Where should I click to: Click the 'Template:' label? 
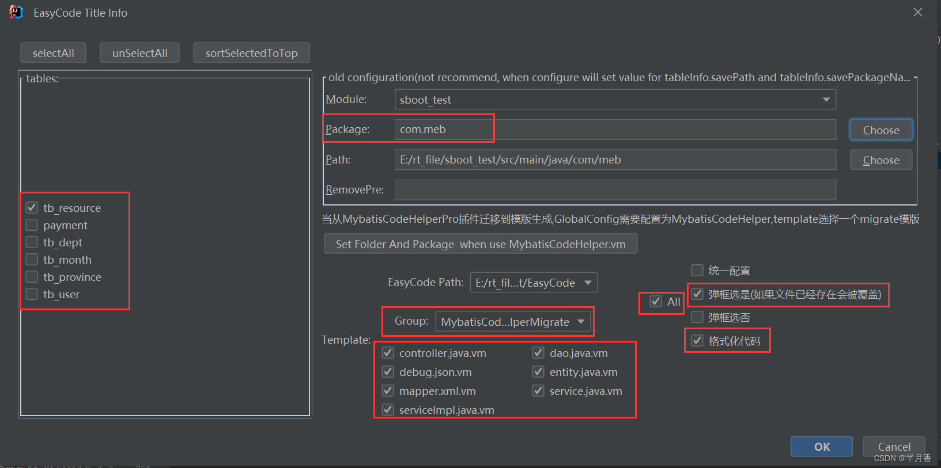(x=346, y=340)
